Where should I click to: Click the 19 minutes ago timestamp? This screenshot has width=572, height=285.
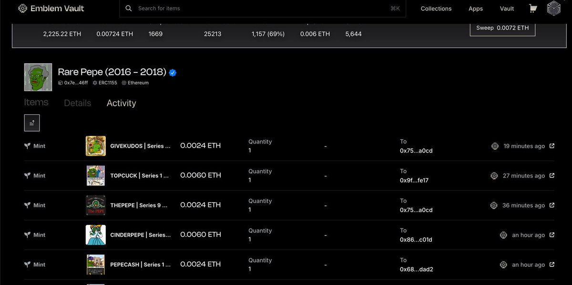[524, 146]
